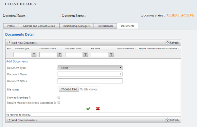Screen dimensions: 197x127
Task: Click top Add New Documents label
Action: tap(24, 43)
